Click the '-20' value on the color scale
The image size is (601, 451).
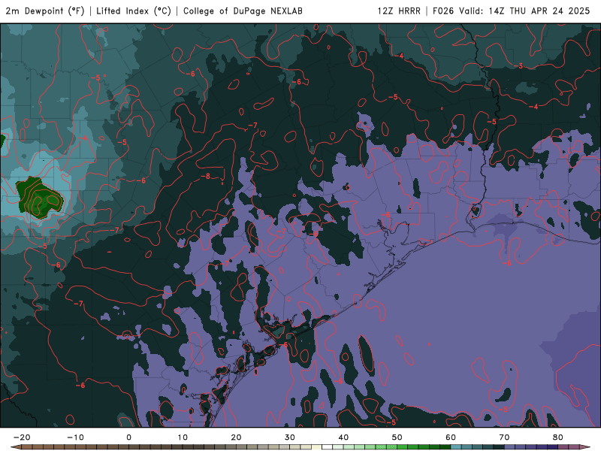tap(22, 437)
